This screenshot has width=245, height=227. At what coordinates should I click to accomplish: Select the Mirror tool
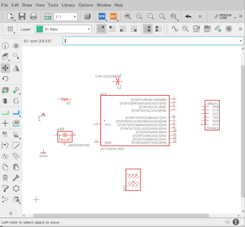click(x=16, y=68)
